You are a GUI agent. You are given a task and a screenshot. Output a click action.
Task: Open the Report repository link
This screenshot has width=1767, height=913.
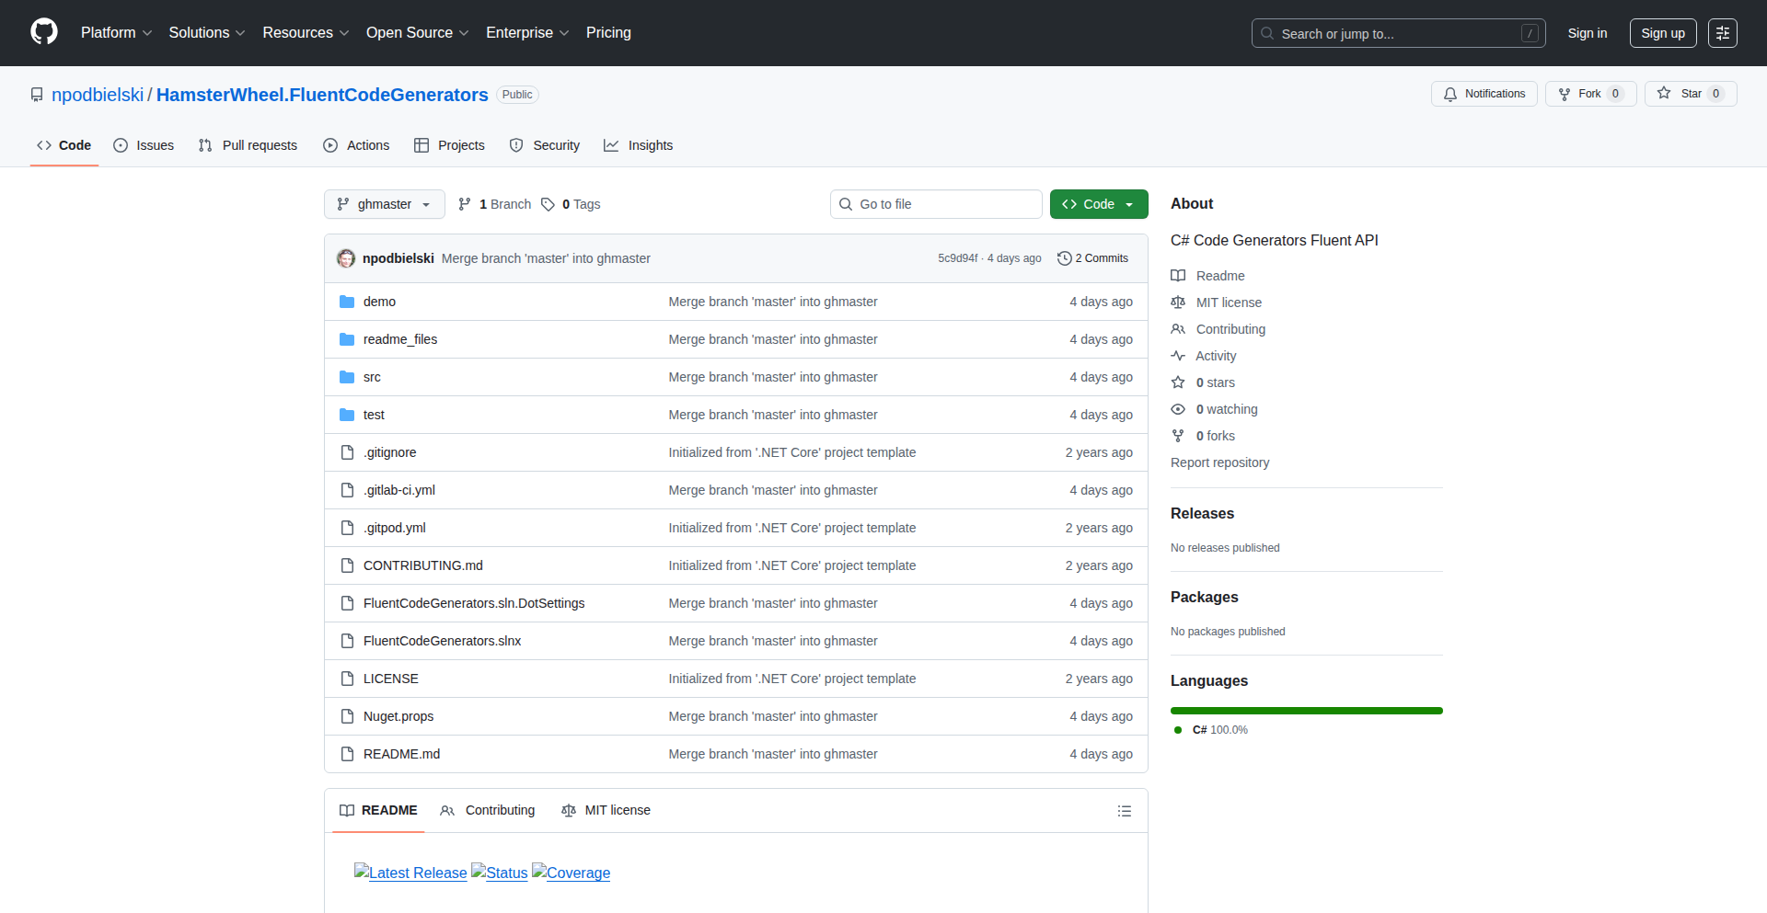(x=1219, y=462)
